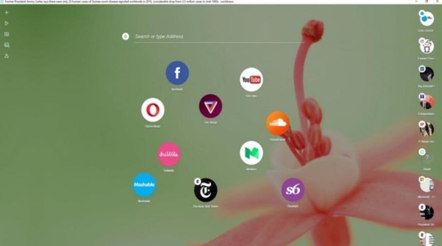
Task: Open the Society6 speed dial bubble
Action: pos(292,190)
